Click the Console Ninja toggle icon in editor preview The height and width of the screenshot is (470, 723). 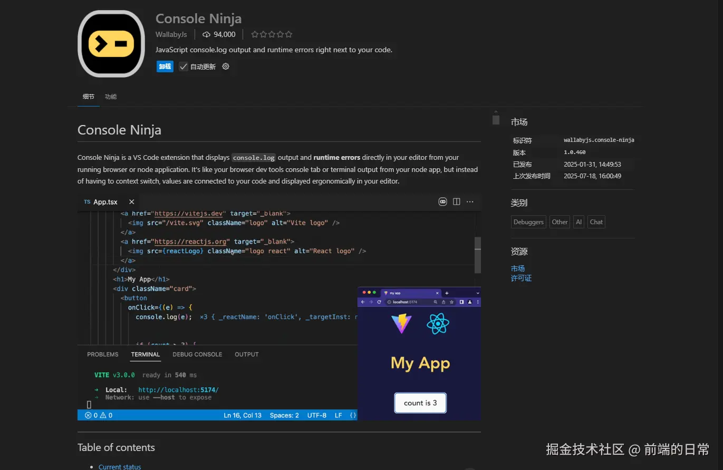[x=443, y=202]
